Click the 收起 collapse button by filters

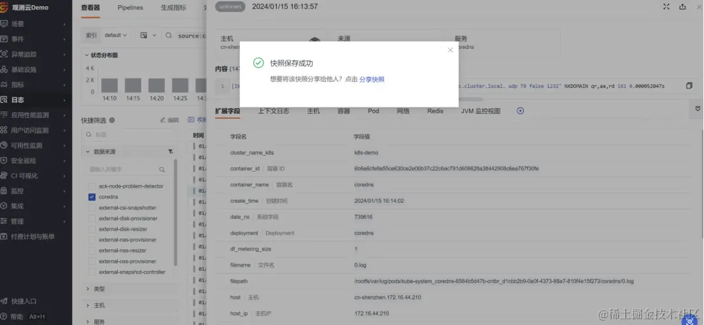197,120
